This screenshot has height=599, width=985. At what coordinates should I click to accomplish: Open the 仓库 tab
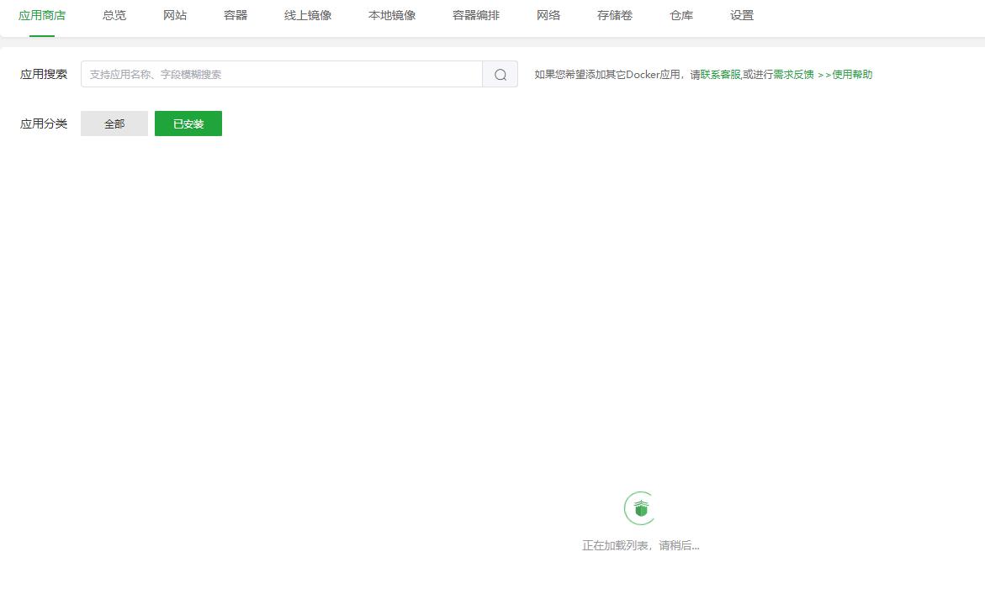681,16
